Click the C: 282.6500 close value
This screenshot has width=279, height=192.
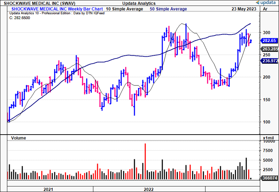pyautogui.click(x=20, y=18)
